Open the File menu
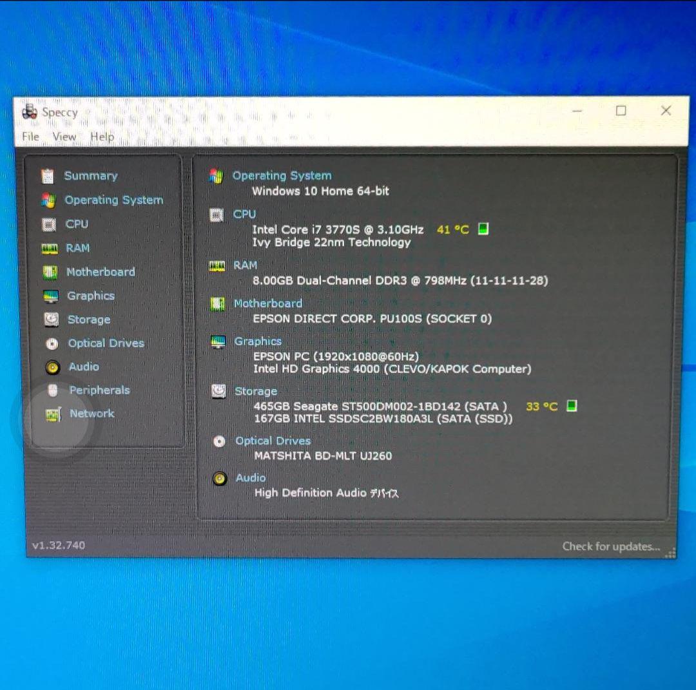This screenshot has width=696, height=690. [30, 137]
